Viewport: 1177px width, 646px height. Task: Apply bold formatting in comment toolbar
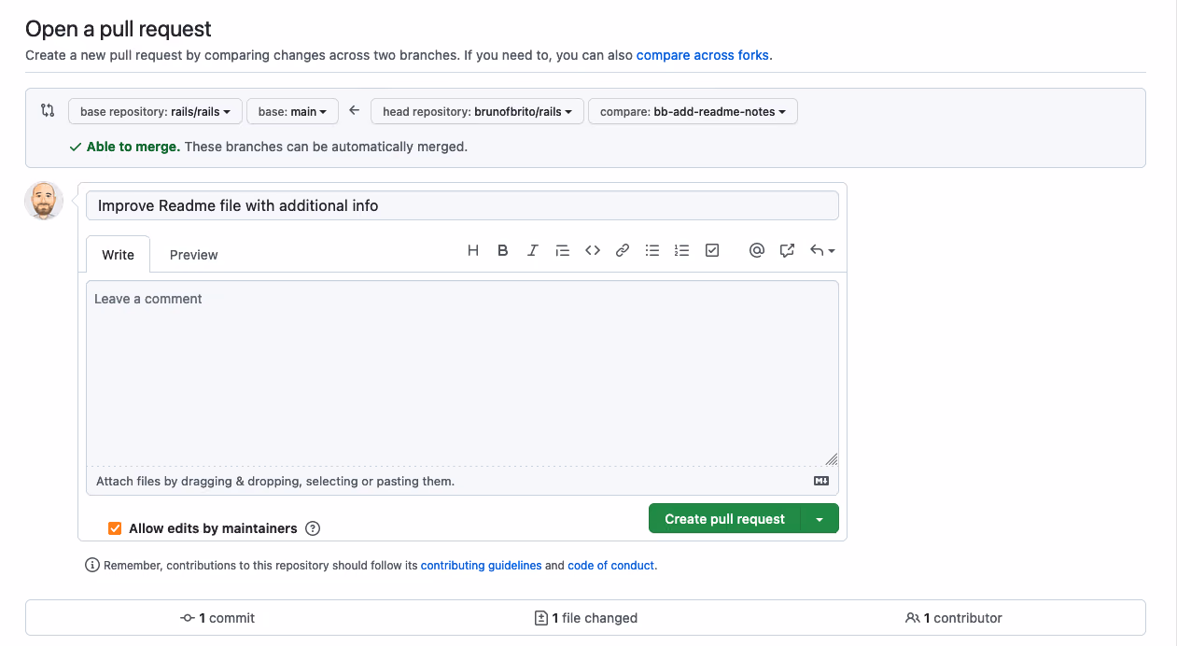[502, 250]
